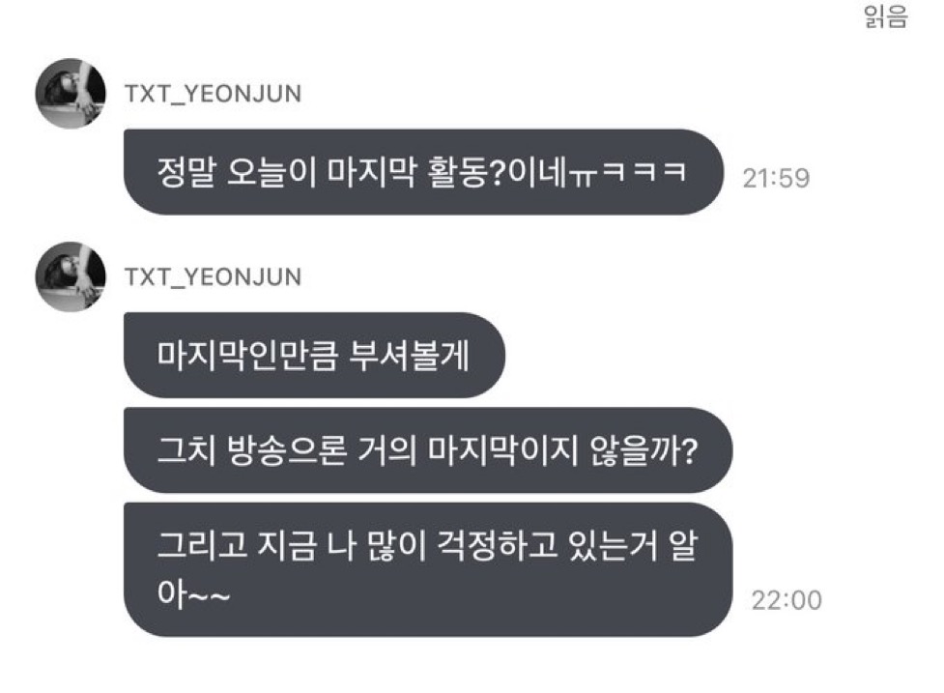Click the 22:00 timestamp

tap(787, 600)
